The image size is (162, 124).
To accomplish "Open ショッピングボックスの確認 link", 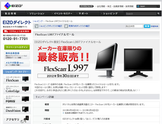I will click(50, 26).
